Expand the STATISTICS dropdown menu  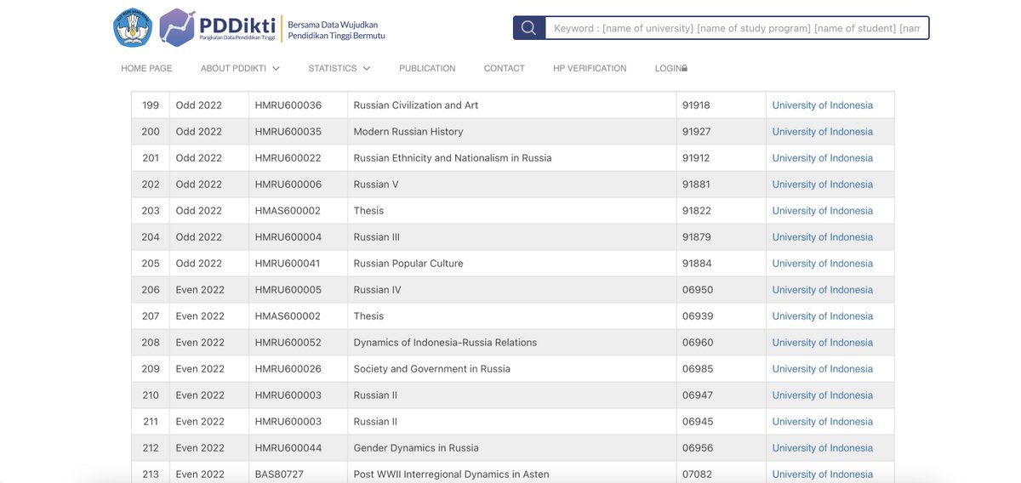click(x=339, y=68)
